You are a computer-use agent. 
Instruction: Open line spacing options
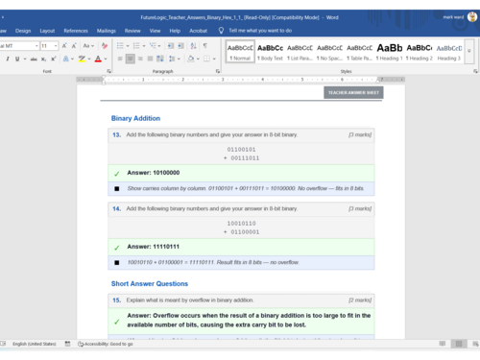pyautogui.click(x=174, y=59)
